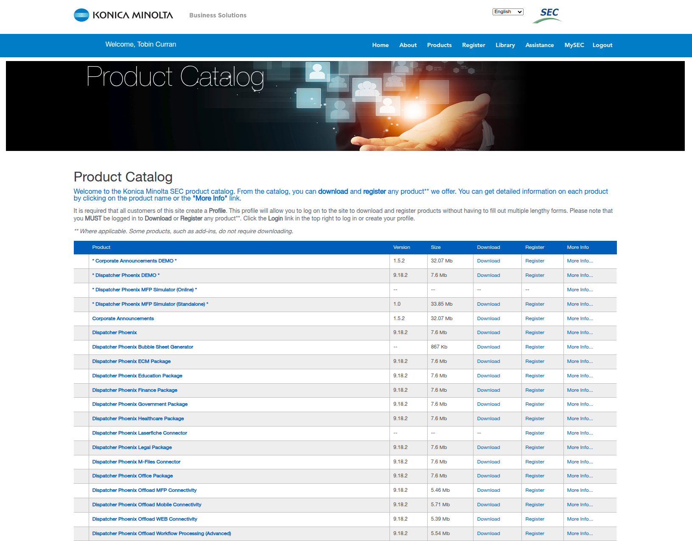
Task: Click the Product Catalog banner image
Action: 345,106
